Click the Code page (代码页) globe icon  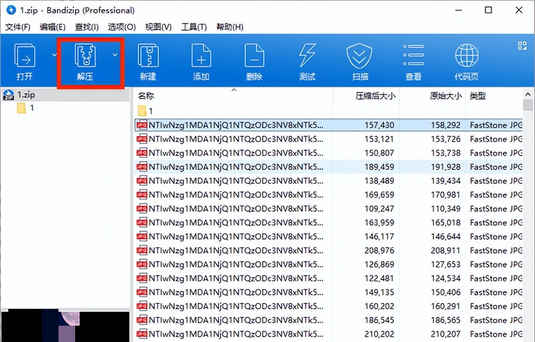coord(466,56)
